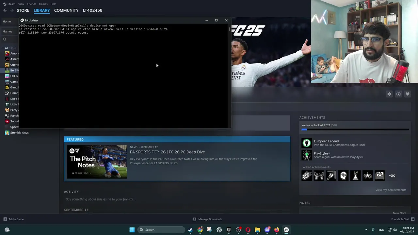Viewport: 418px width, 235px height.
Task: Select Assetto Corsa icon in library list
Action: pyautogui.click(x=7, y=59)
